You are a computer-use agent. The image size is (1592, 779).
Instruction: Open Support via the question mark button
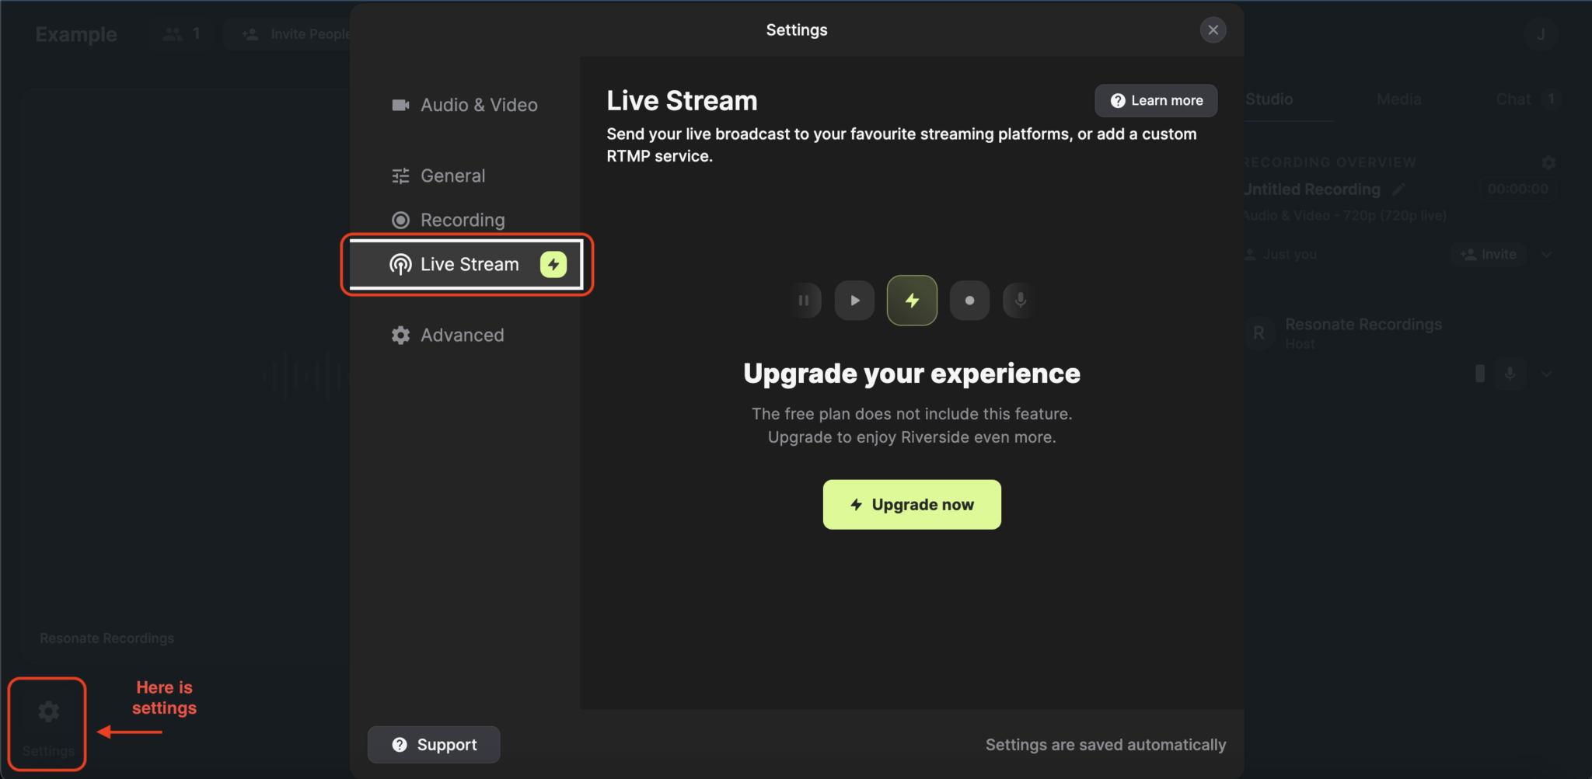click(x=433, y=744)
